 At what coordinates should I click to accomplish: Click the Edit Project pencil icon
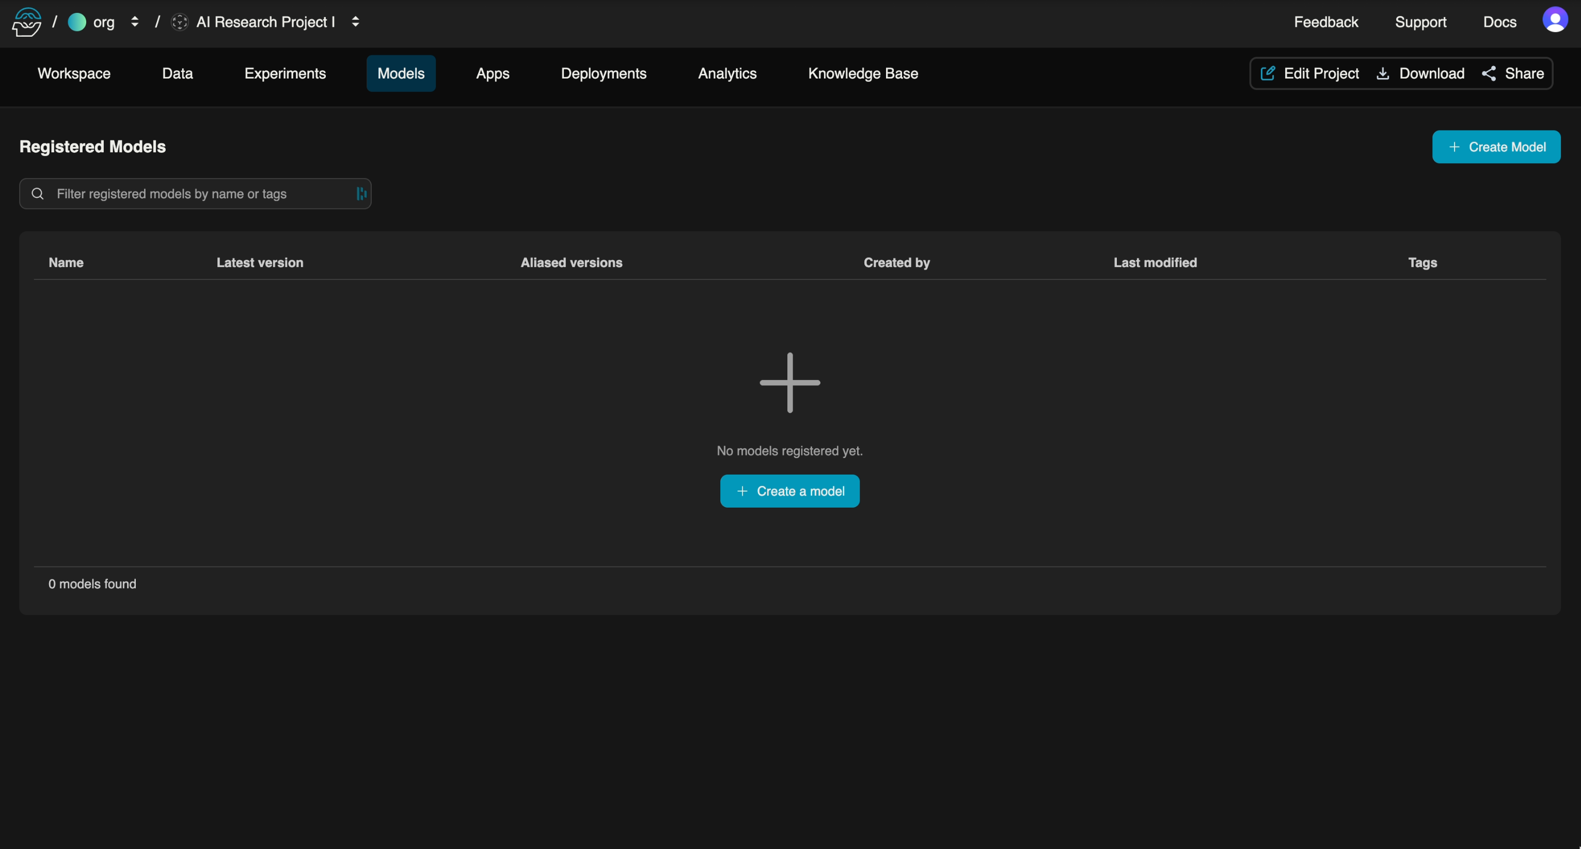(x=1268, y=74)
